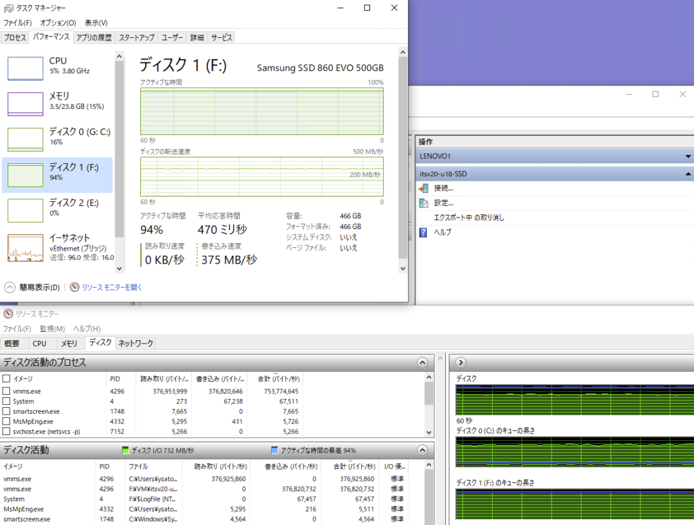Click the Help icon in Actions pane

(424, 232)
